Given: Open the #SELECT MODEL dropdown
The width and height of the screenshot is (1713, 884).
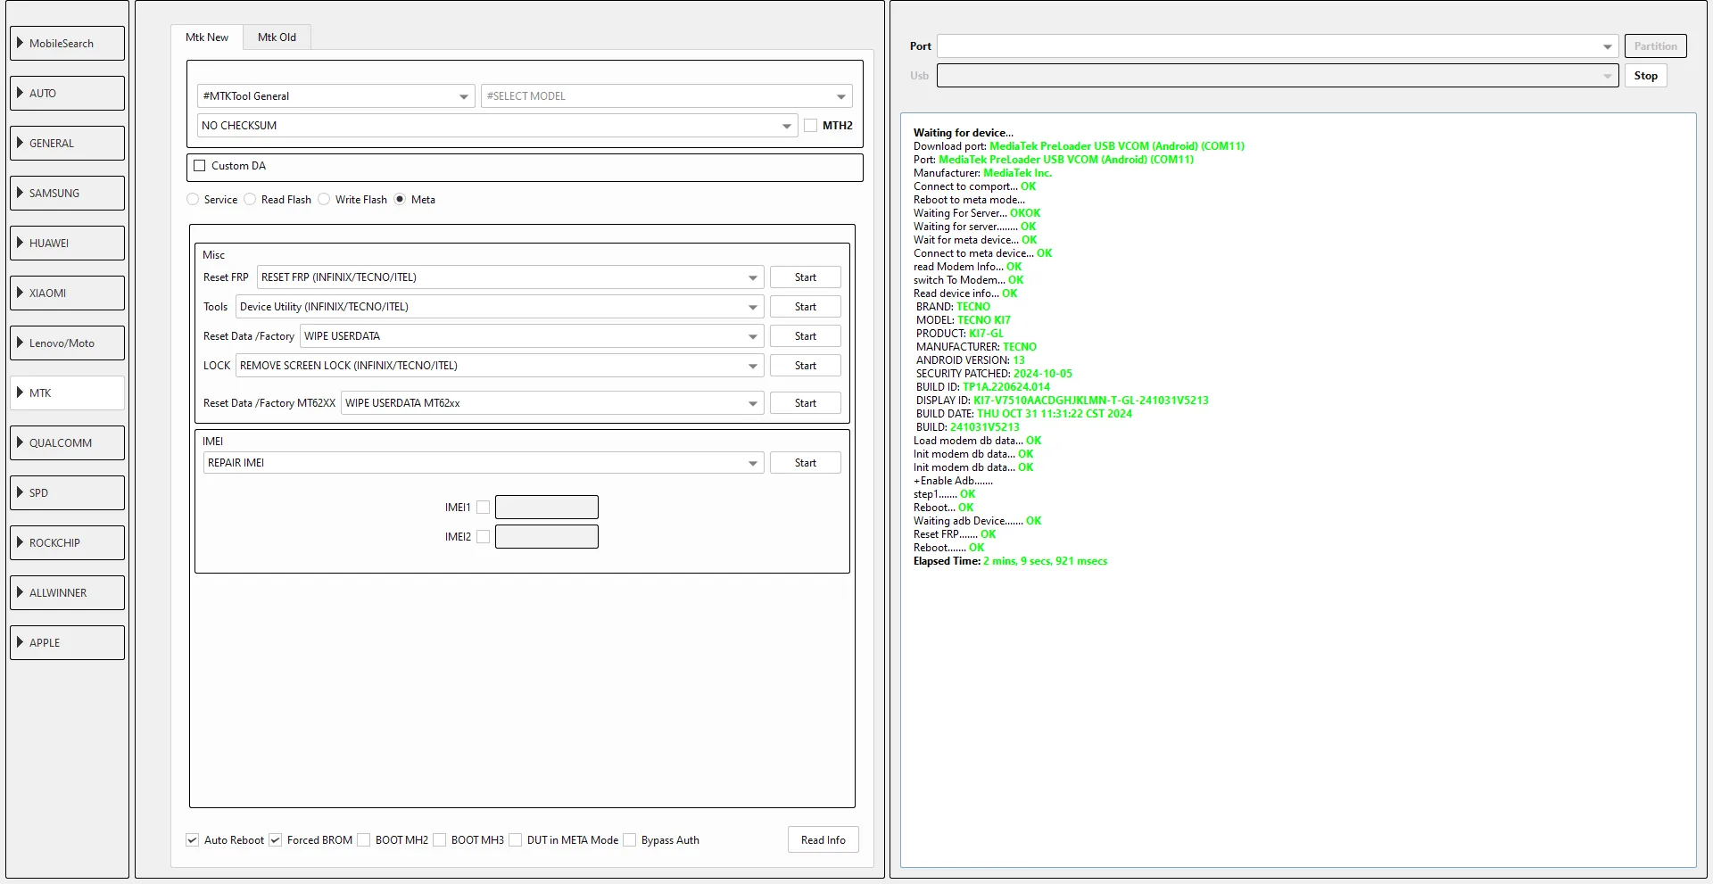Looking at the screenshot, I should click(666, 96).
